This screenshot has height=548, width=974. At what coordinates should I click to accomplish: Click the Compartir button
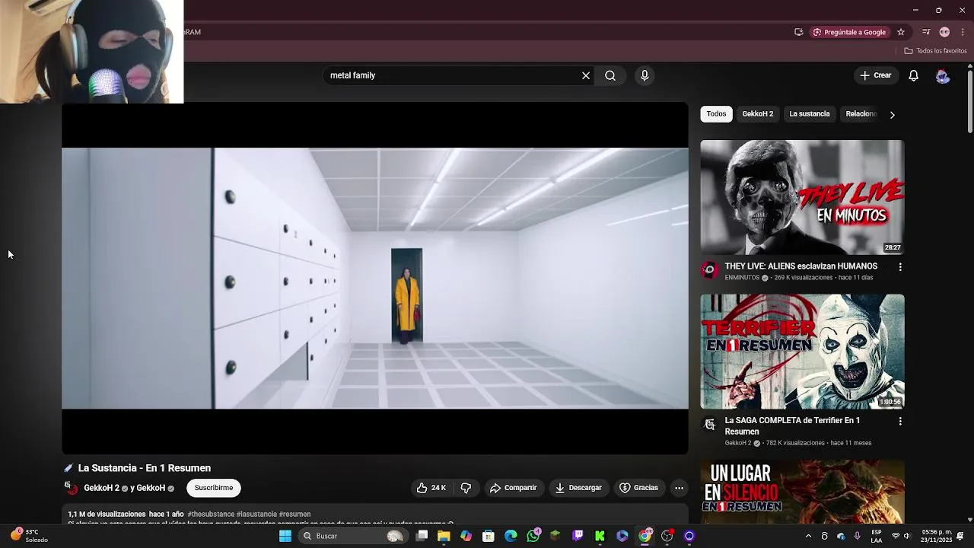[514, 488]
